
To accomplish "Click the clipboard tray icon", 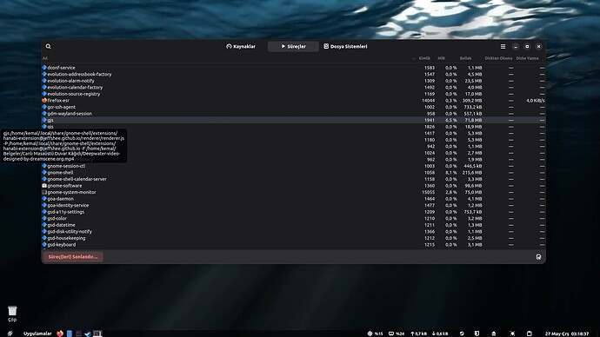I will [x=530, y=334].
